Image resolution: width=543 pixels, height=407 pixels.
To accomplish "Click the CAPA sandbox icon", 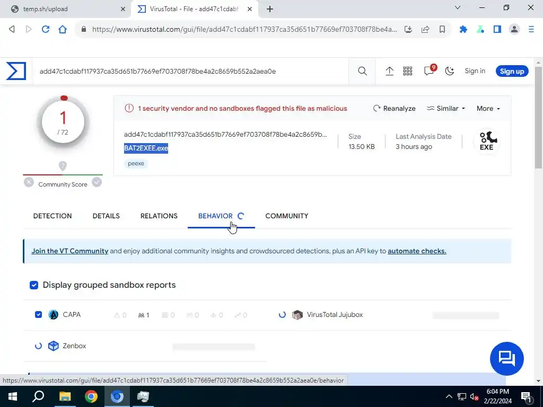I will [54, 315].
